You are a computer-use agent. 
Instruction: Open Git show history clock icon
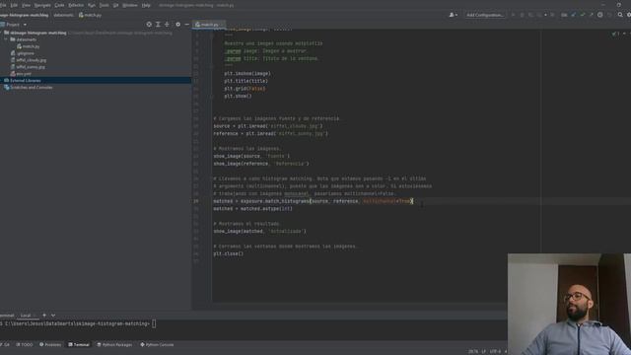tap(600, 15)
